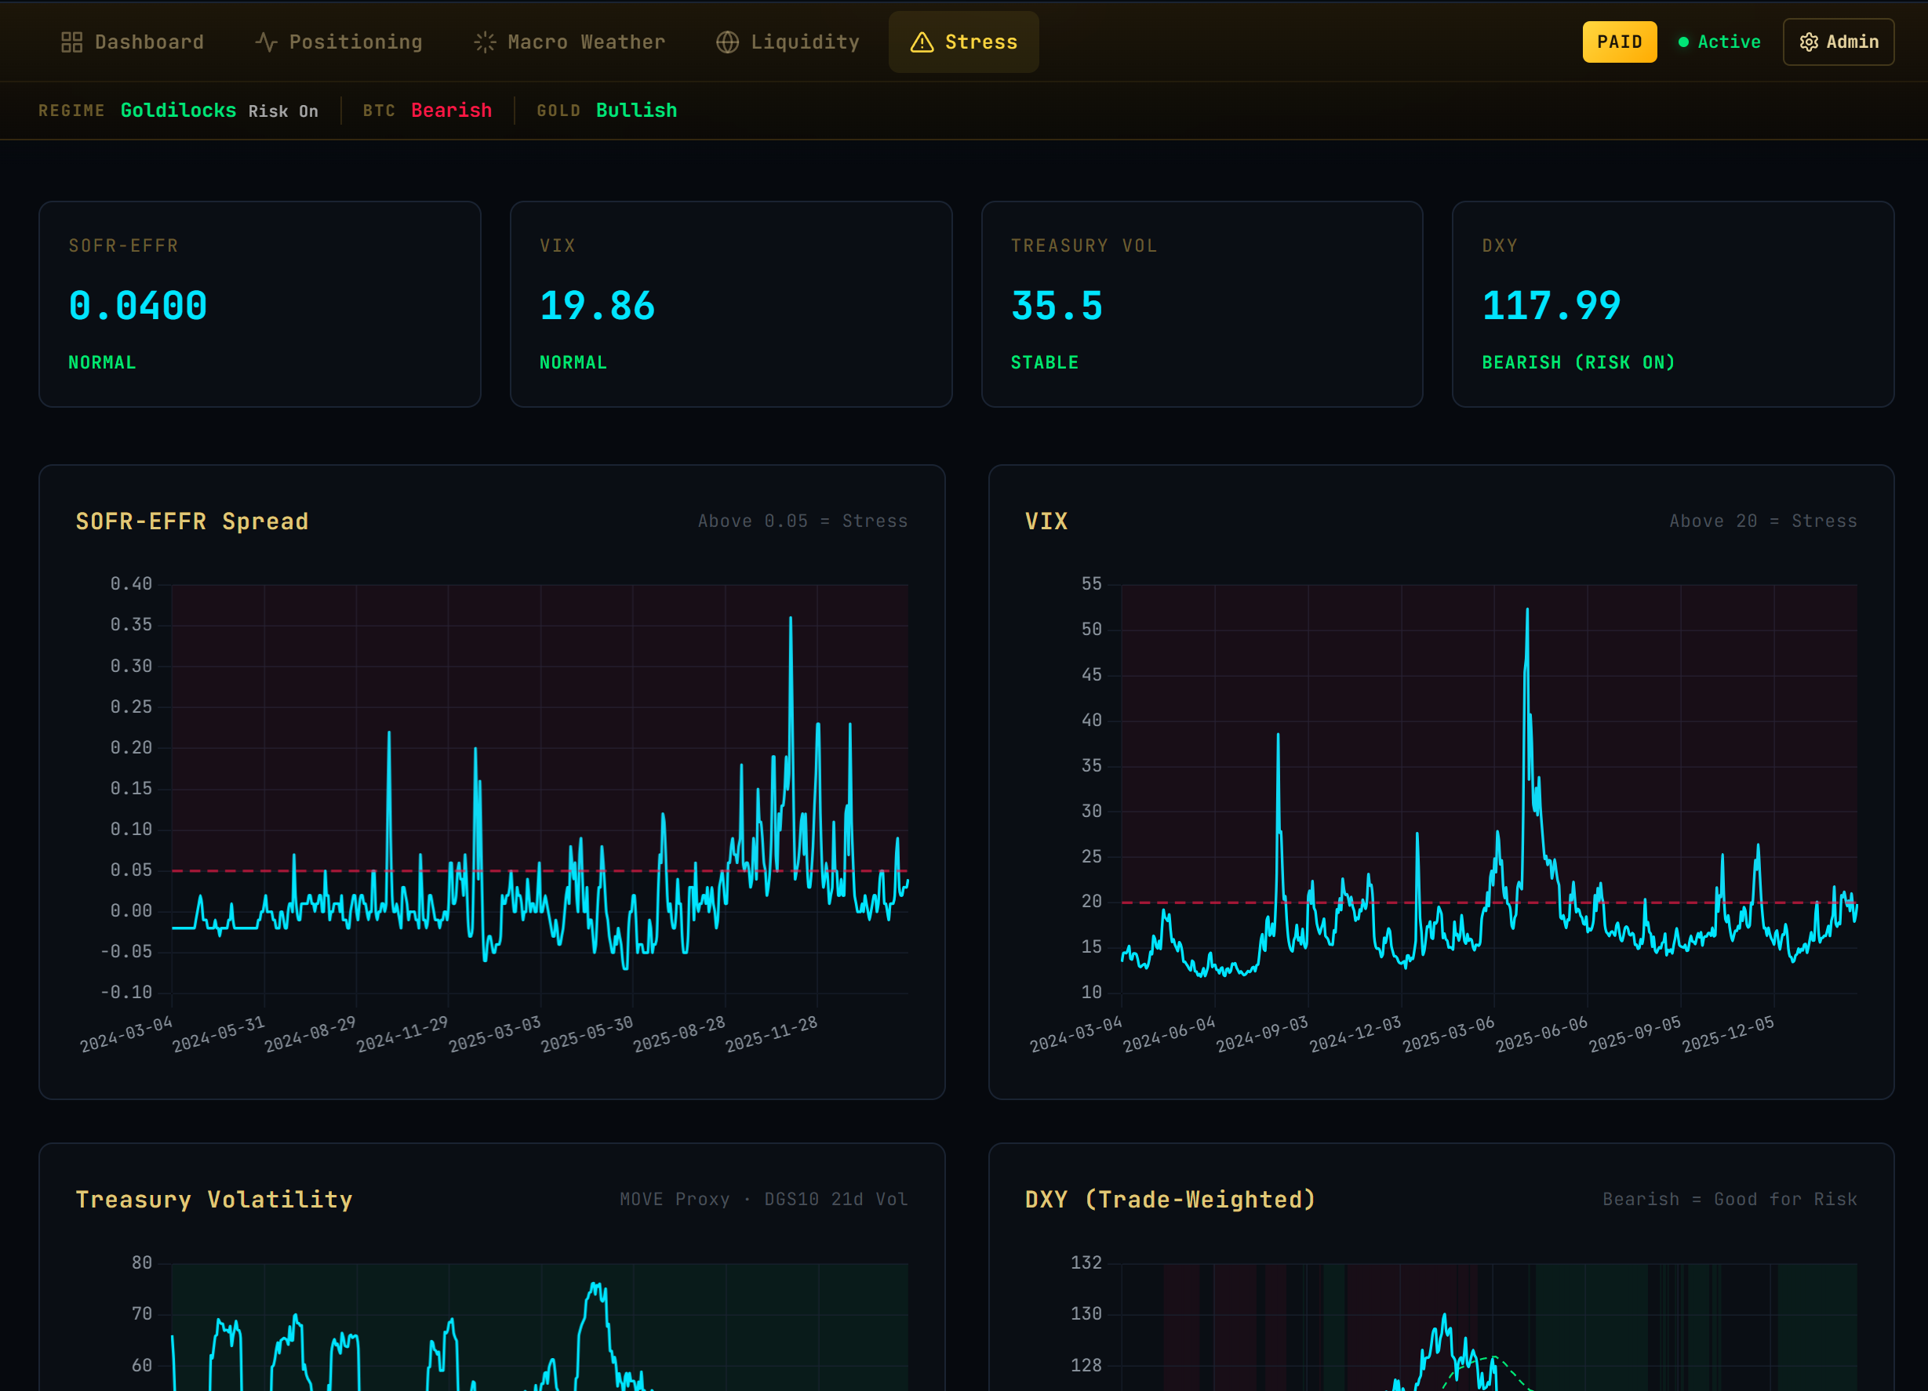Click the Treasury Vol 35.5 card
Viewport: 1928px width, 1391px height.
[1202, 304]
